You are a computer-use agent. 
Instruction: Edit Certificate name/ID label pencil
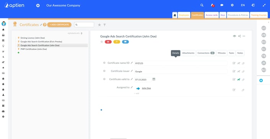pos(132,63)
